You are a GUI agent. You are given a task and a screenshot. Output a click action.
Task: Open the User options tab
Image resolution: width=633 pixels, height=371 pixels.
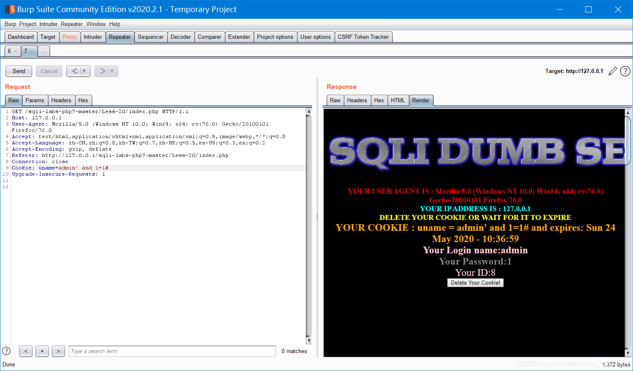(x=315, y=37)
